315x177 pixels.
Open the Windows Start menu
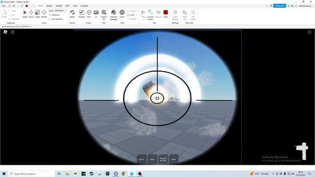click(4, 174)
